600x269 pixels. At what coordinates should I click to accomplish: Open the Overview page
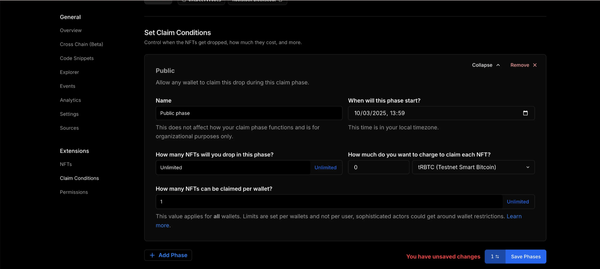[x=71, y=30]
